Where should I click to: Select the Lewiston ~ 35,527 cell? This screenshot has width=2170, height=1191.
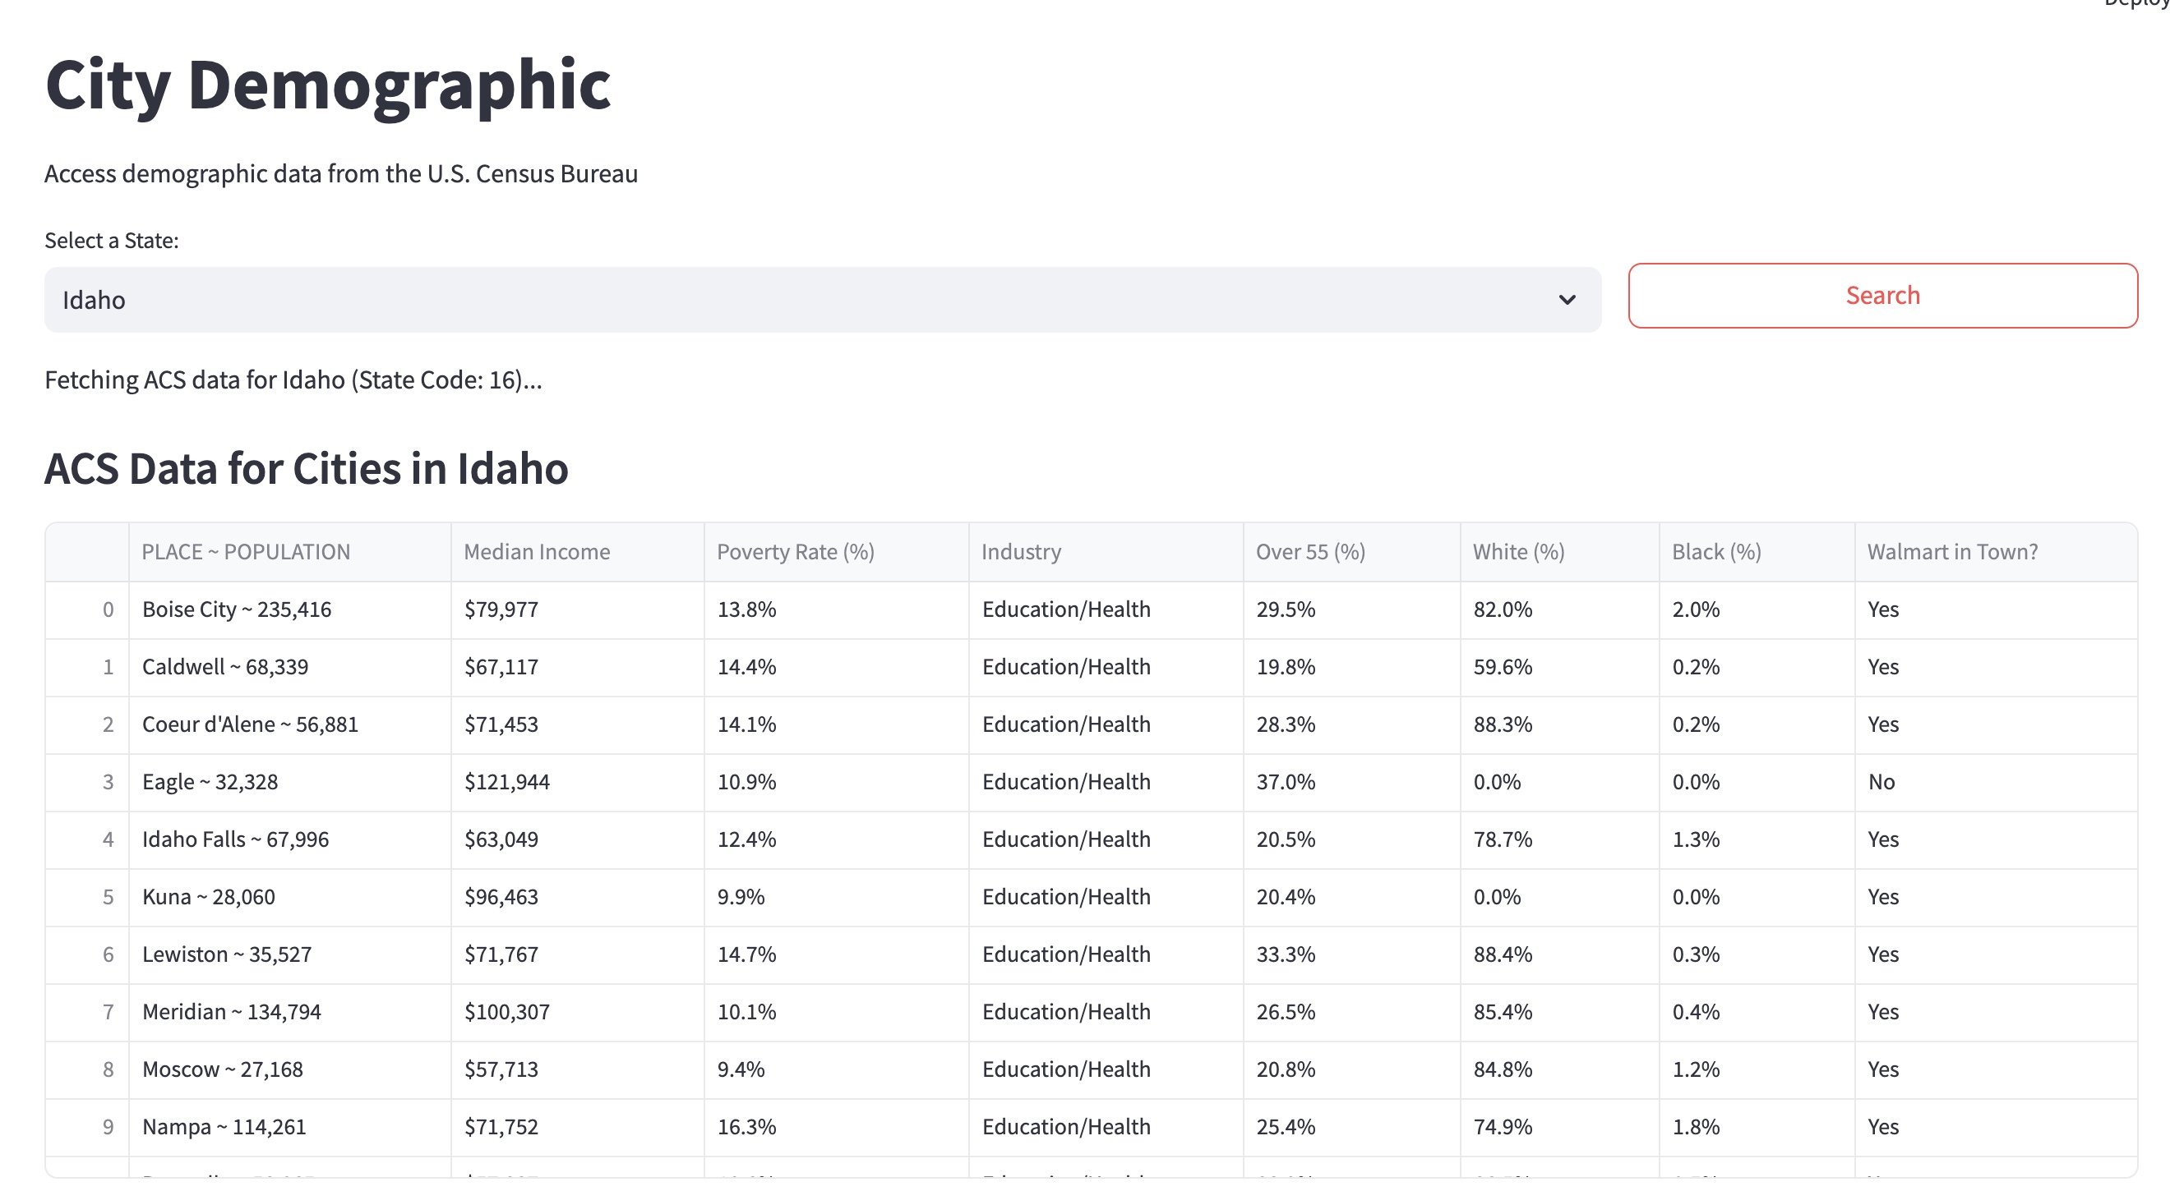290,954
